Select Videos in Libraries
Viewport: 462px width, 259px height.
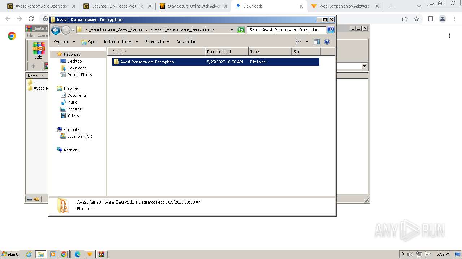[x=73, y=116]
